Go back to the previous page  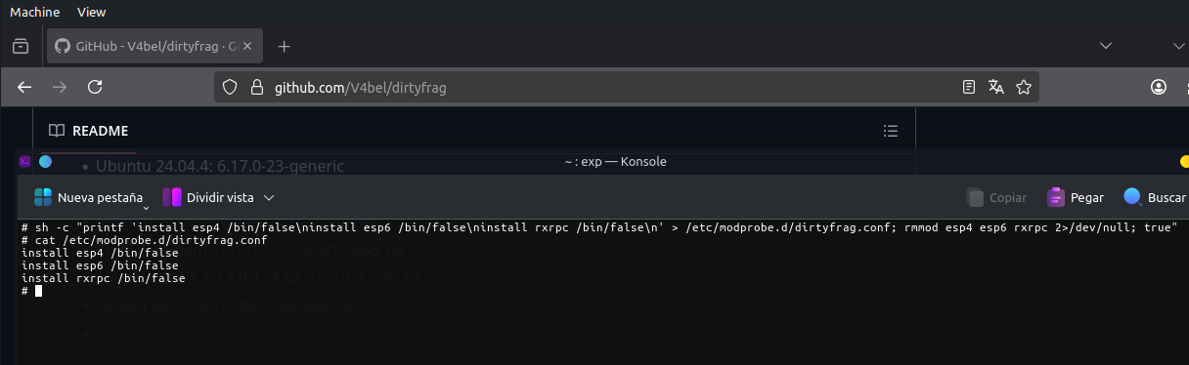click(x=24, y=87)
